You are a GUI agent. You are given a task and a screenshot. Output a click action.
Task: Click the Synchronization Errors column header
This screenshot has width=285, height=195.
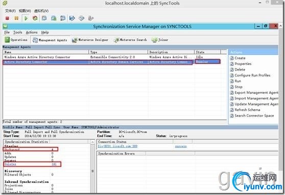(x=121, y=154)
